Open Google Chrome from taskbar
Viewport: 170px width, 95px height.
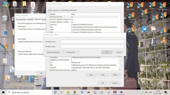75,92
